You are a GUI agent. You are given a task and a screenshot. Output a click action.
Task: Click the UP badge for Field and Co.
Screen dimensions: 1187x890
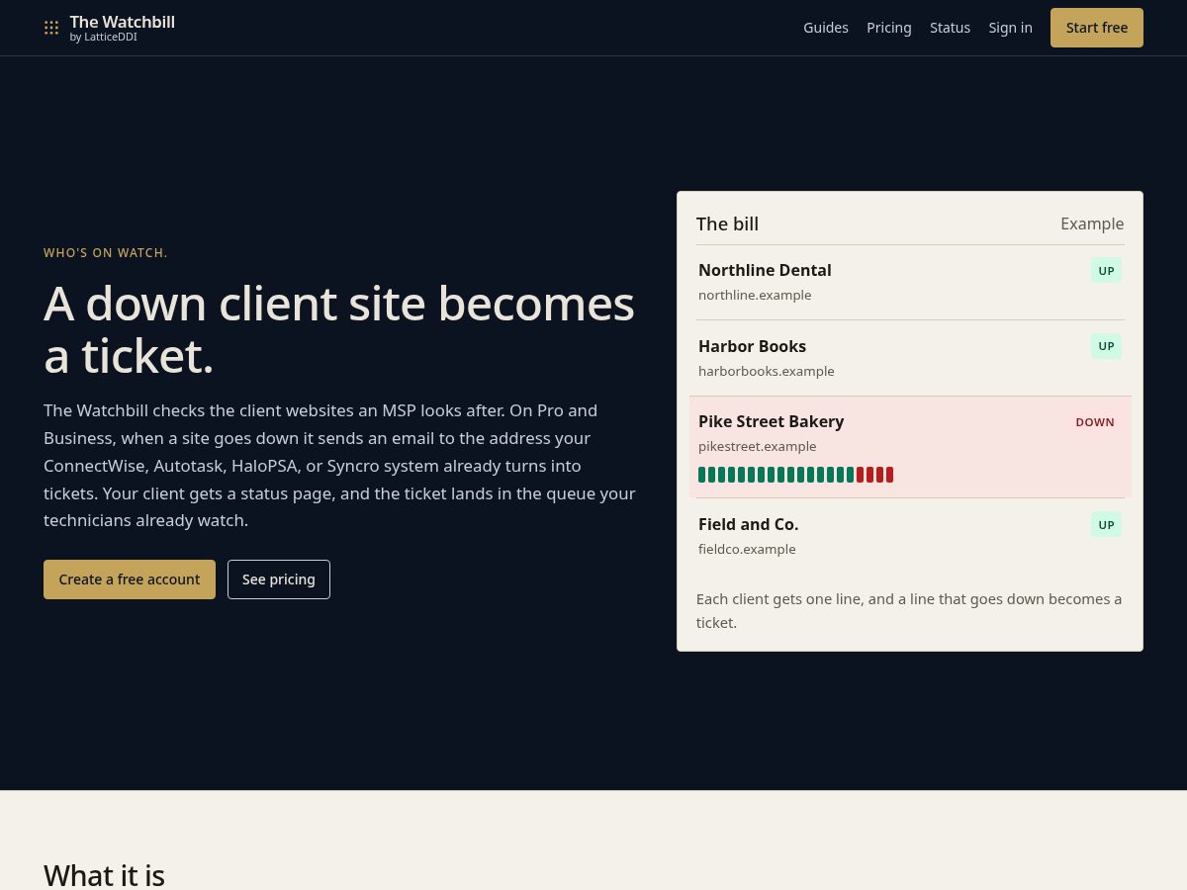(x=1106, y=524)
